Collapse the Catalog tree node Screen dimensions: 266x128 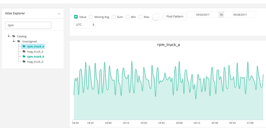[9, 36]
